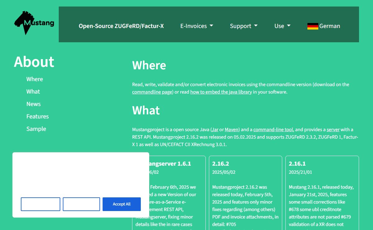Navigate to Sample in the sidebar
The width and height of the screenshot is (373, 230).
coord(36,129)
